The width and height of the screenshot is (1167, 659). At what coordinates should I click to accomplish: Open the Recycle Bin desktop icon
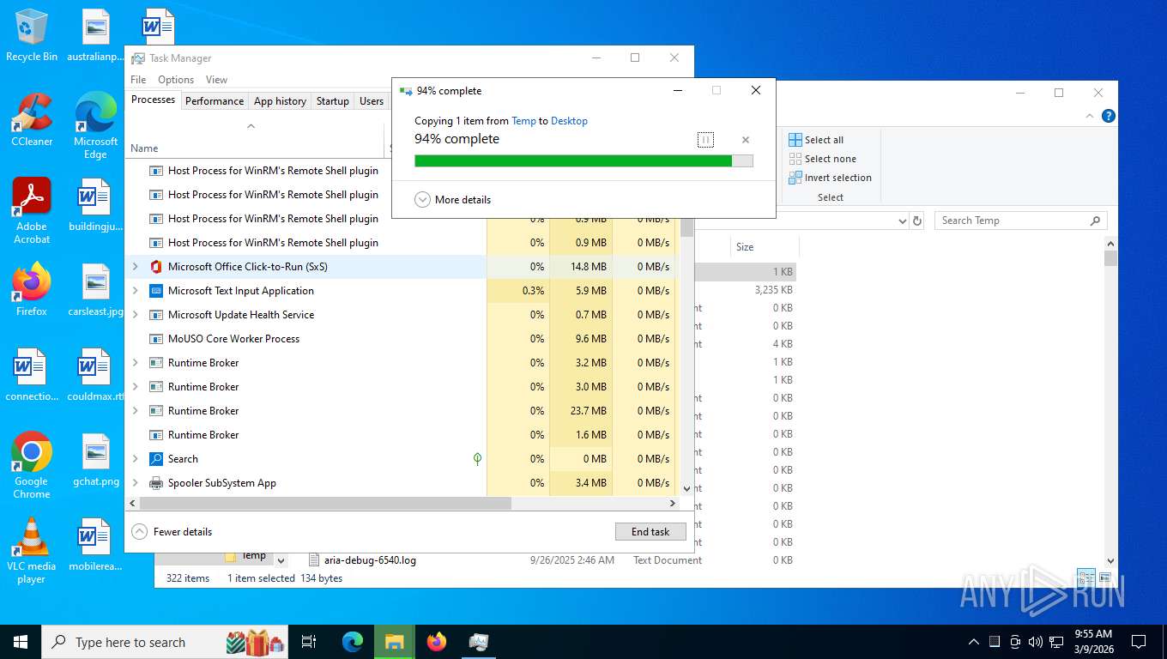tap(32, 34)
